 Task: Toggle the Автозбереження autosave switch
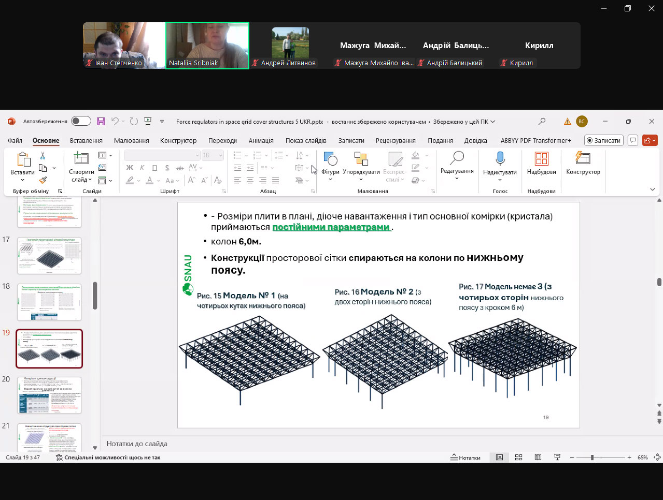coord(81,122)
